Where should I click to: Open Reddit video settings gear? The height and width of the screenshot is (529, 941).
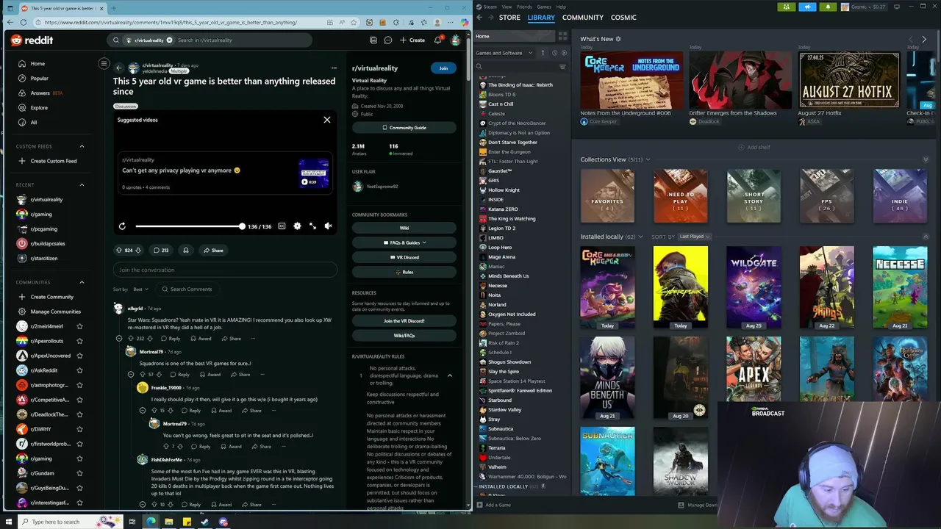click(297, 226)
